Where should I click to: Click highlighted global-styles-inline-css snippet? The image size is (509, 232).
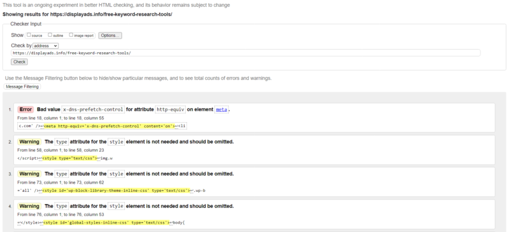(x=107, y=222)
